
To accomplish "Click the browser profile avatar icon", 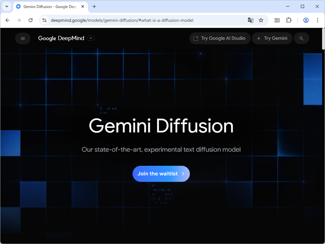I will pyautogui.click(x=306, y=20).
